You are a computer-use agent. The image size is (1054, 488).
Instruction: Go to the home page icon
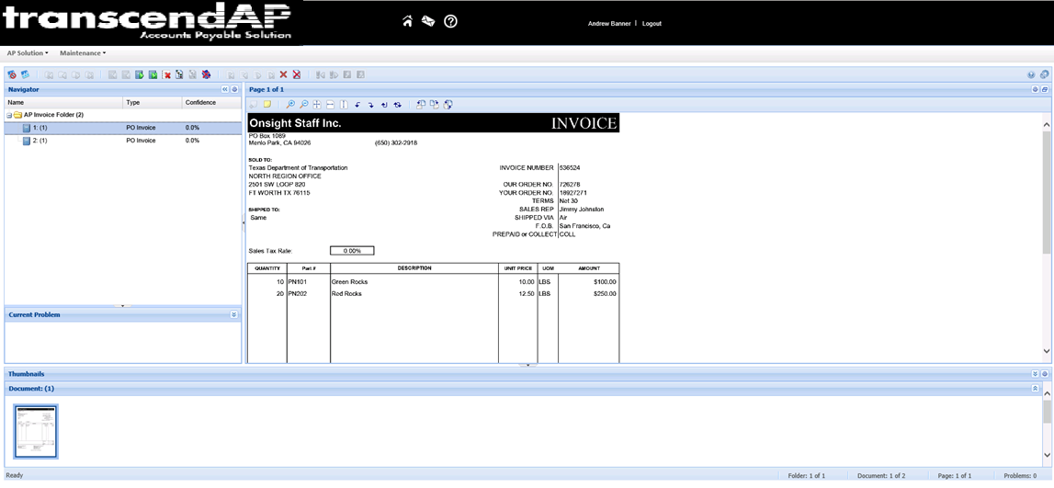407,21
